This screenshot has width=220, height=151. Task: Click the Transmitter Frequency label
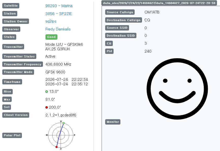(23, 64)
